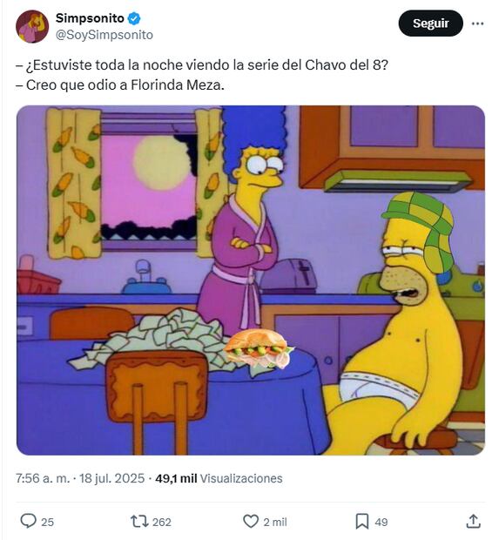View the 49,1 mil Visualizaciones count
499x540 pixels.
(219, 478)
